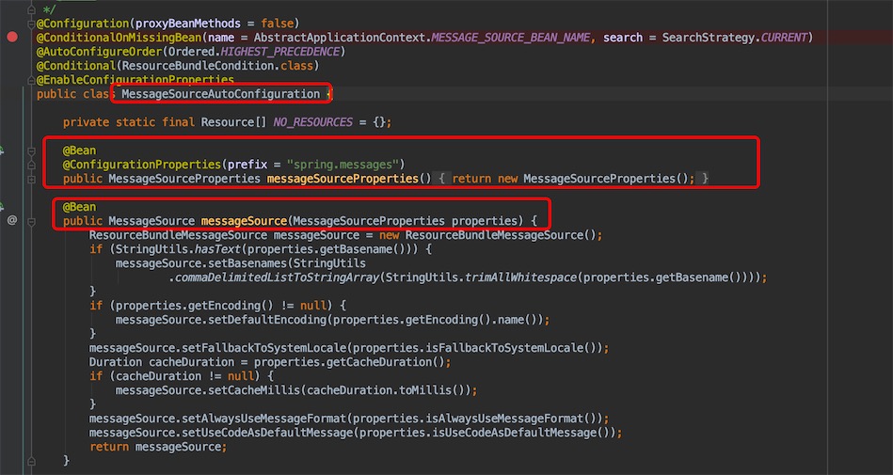Click the commaDelimitedListToStringArray call
Screen dimensions: 893x475
[x=277, y=277]
